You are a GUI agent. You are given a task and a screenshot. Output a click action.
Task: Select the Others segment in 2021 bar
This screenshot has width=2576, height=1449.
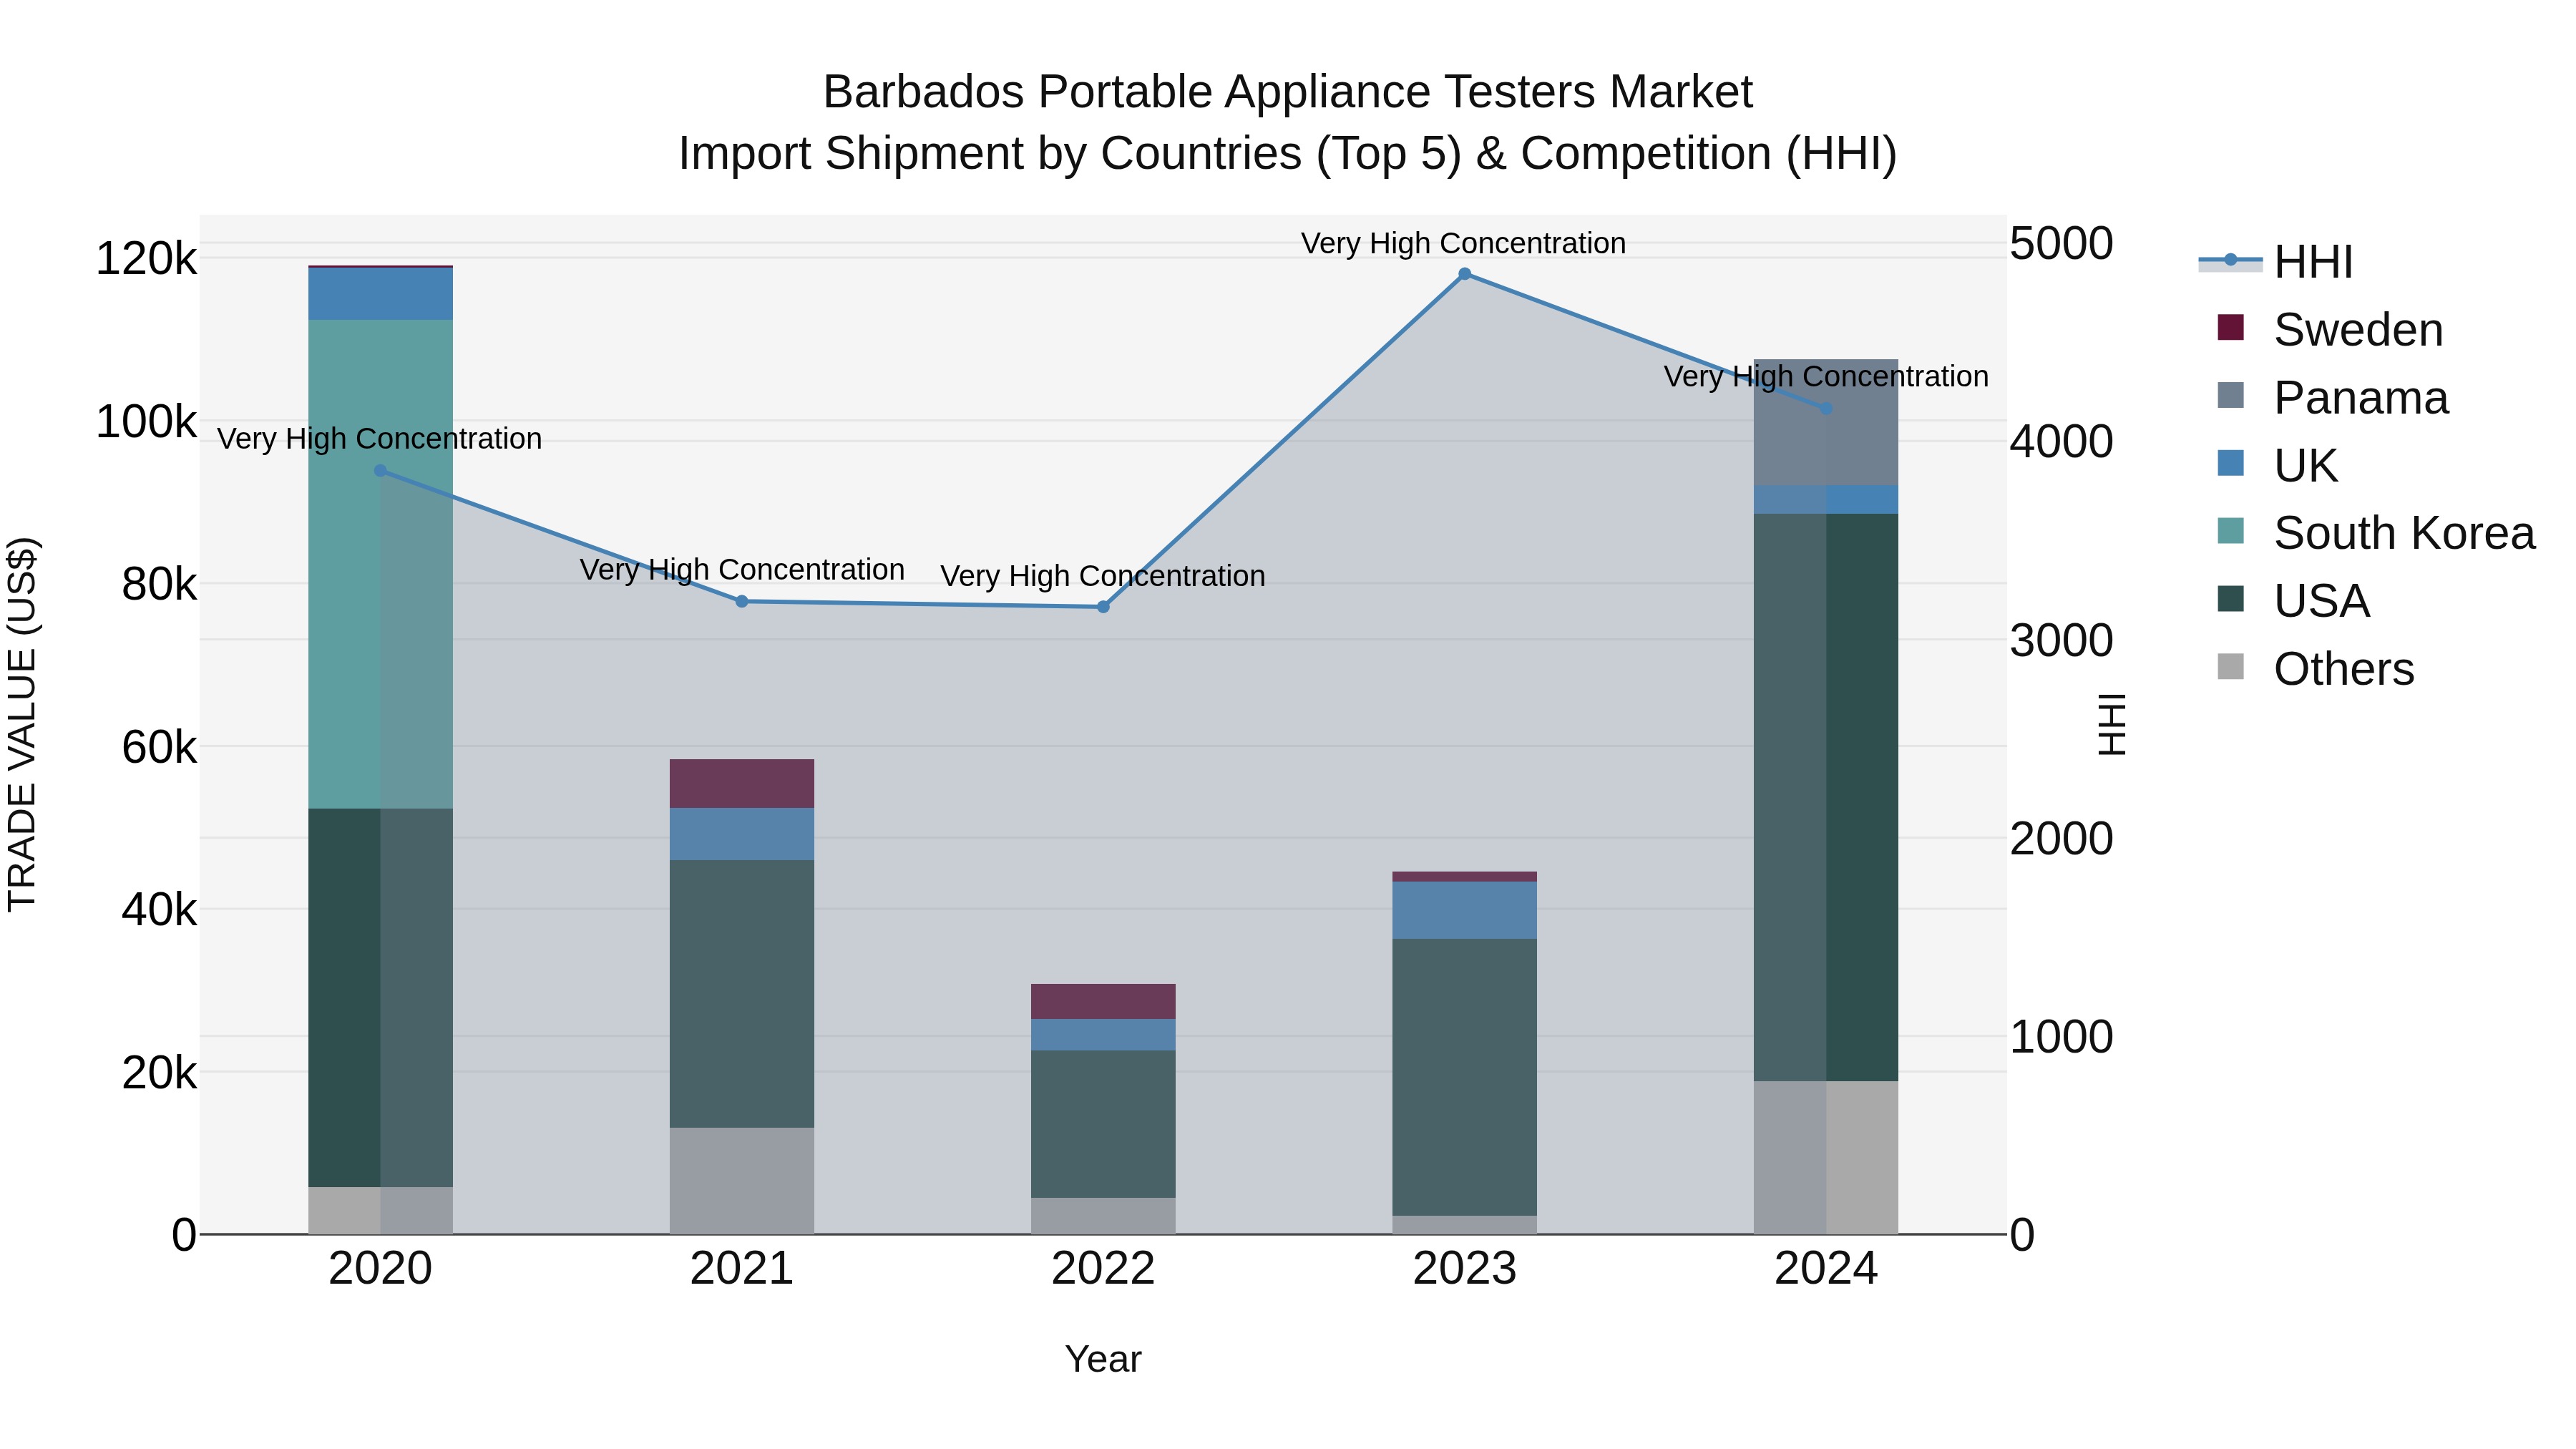(x=742, y=1181)
